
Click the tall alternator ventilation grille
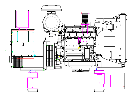(50, 56)
